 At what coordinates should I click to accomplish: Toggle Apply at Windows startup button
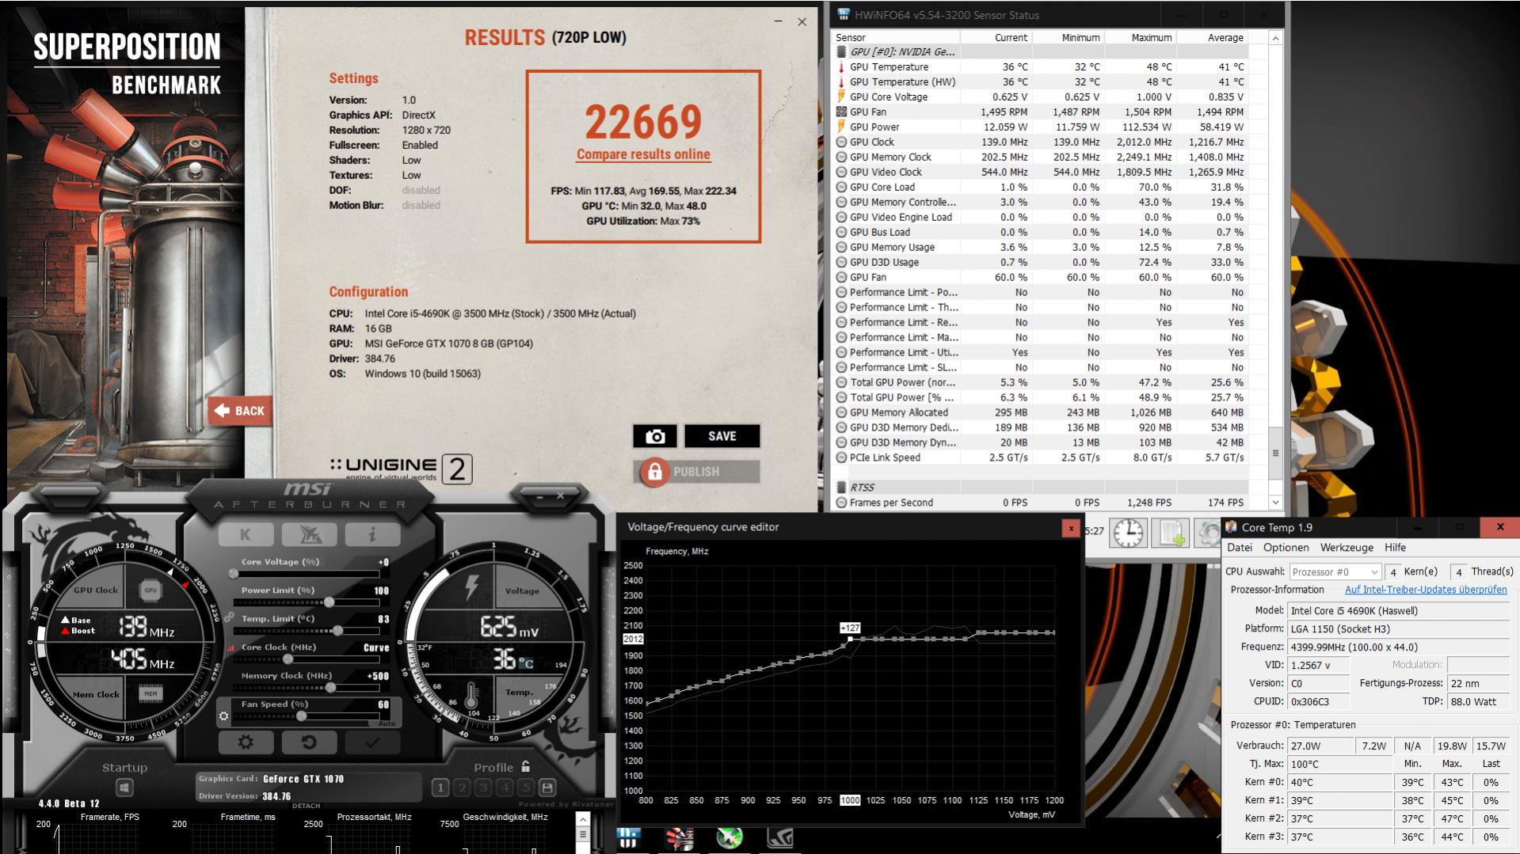coord(124,788)
